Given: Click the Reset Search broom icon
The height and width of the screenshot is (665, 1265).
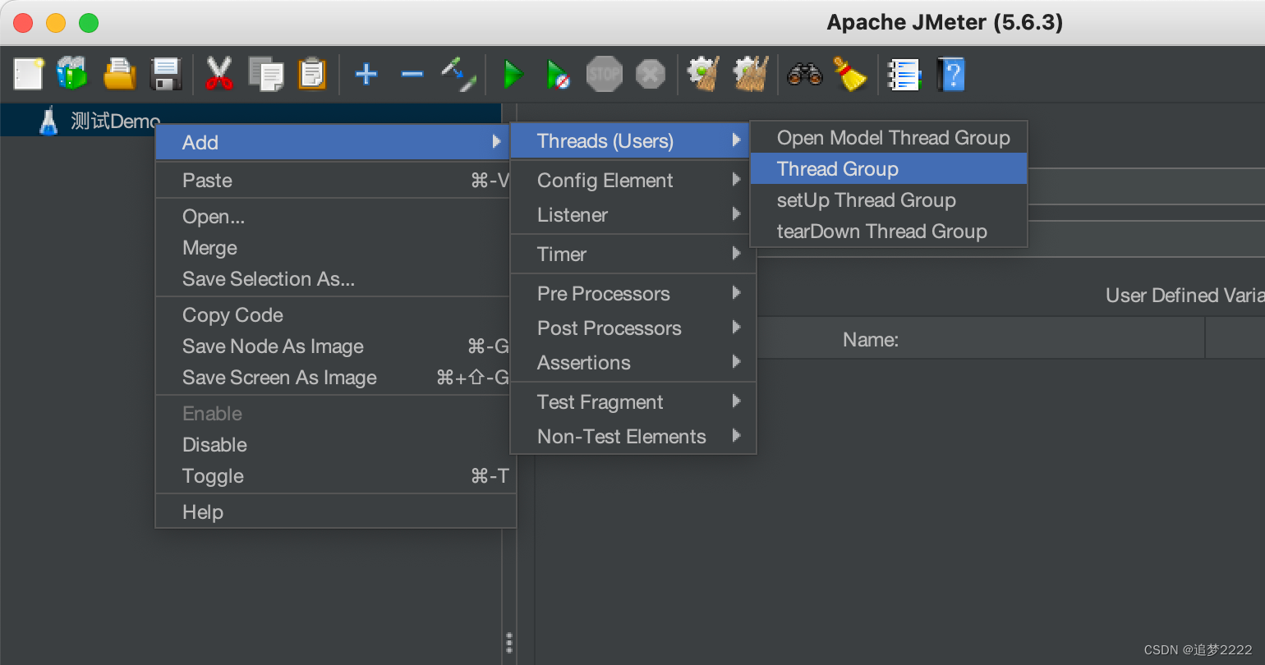Looking at the screenshot, I should click(x=850, y=74).
